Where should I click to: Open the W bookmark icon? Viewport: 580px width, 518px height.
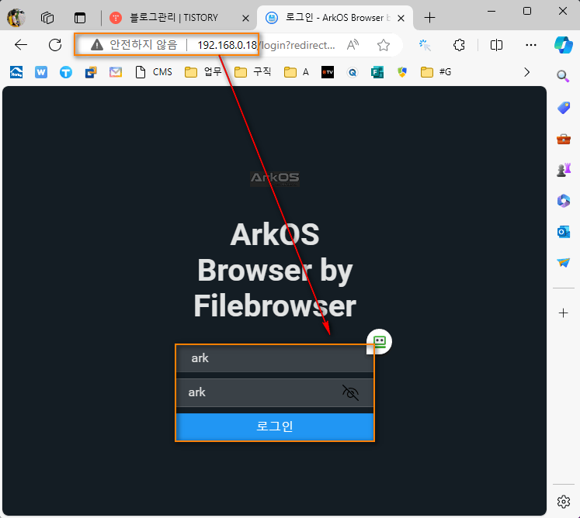point(41,72)
